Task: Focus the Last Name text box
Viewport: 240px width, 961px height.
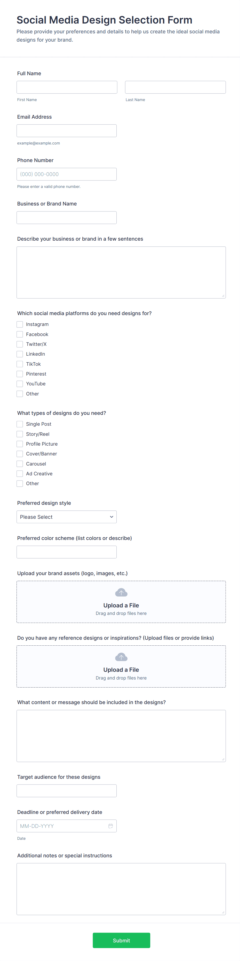Action: coord(175,87)
